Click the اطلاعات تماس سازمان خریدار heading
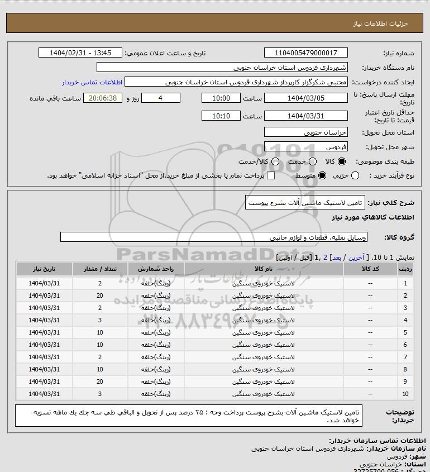Screen dimensions: 430x472 [378, 441]
